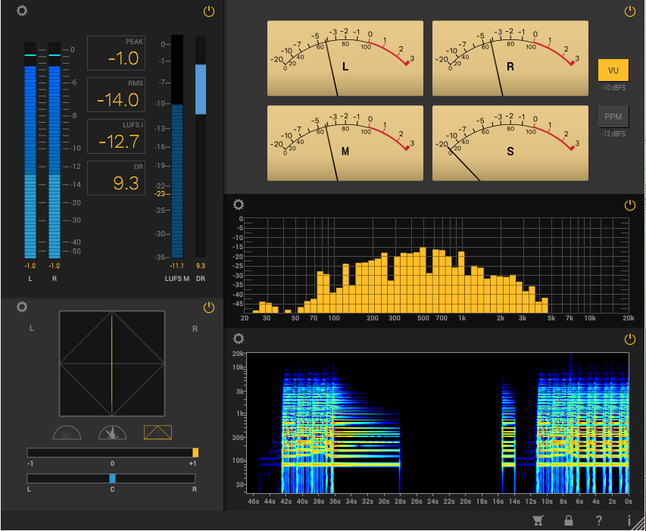This screenshot has width=646, height=531.
Task: Open the level meter panel settings gear
Action: (x=22, y=11)
